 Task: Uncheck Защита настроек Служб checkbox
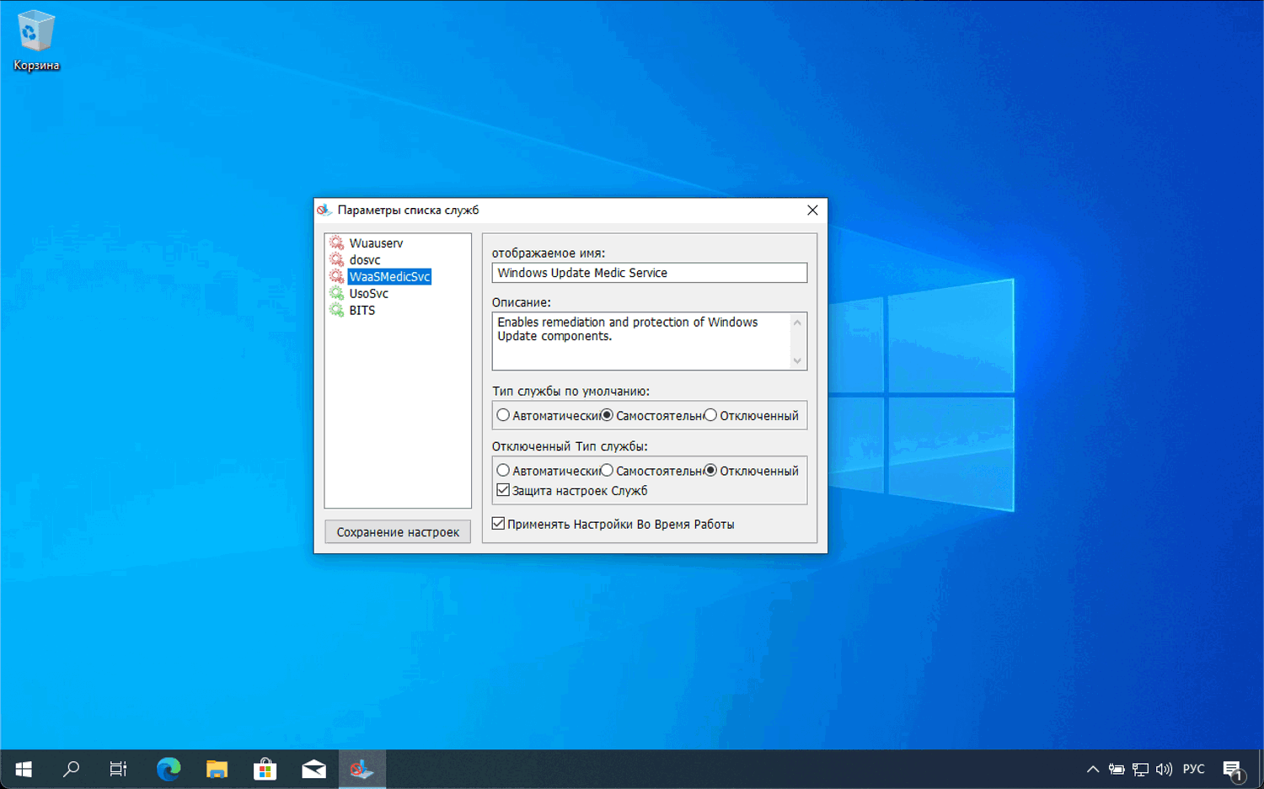coord(504,490)
